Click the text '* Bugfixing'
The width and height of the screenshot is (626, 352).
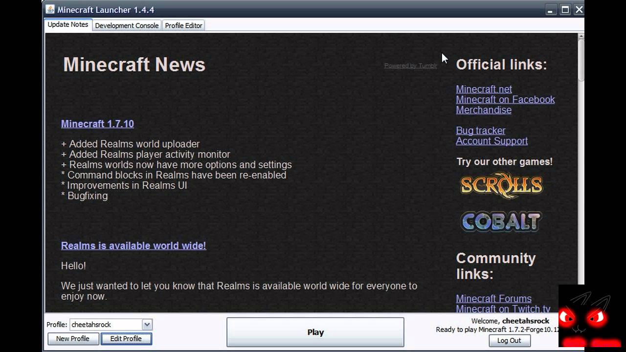point(85,196)
